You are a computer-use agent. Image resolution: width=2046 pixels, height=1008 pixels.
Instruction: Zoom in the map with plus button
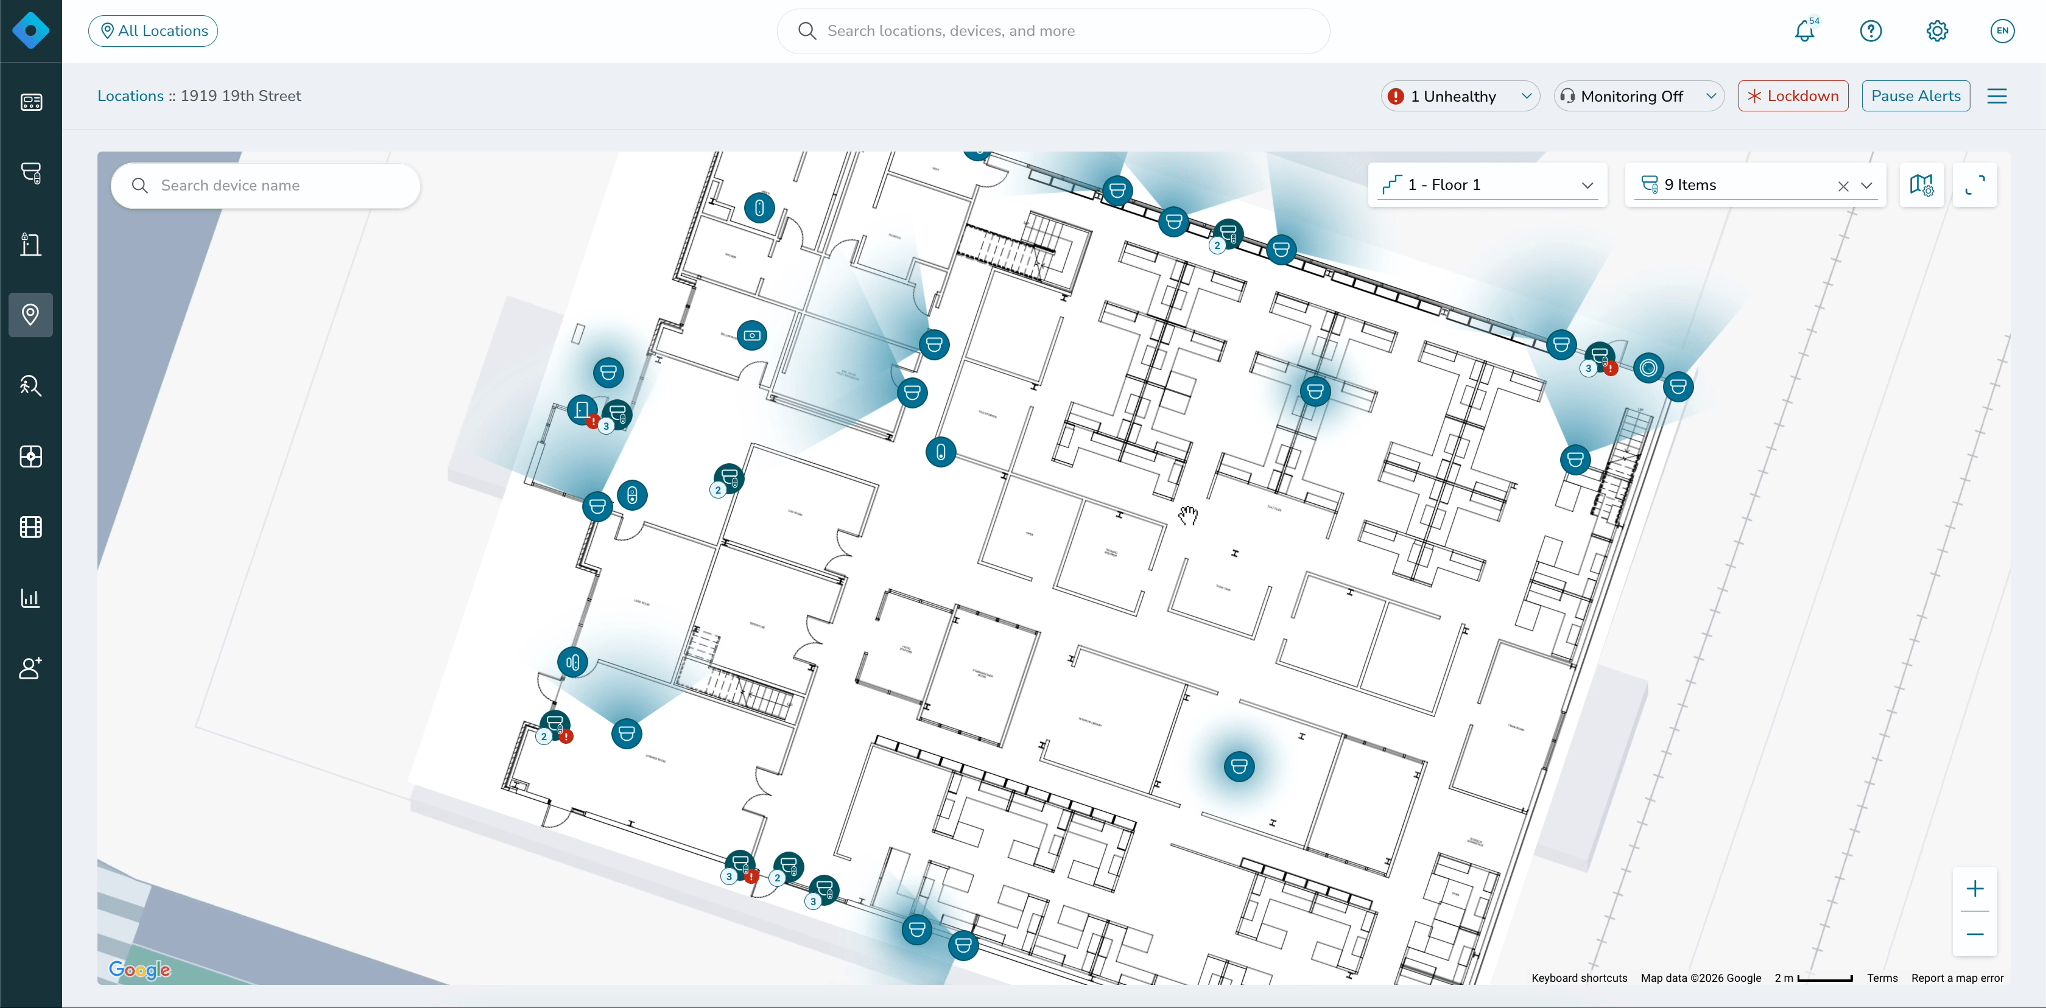click(x=1975, y=888)
